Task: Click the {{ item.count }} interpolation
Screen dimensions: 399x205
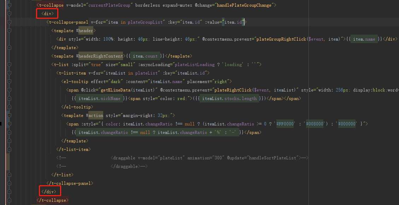Action: 145,56
